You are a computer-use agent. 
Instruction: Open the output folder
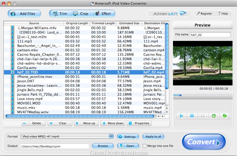coord(128,146)
